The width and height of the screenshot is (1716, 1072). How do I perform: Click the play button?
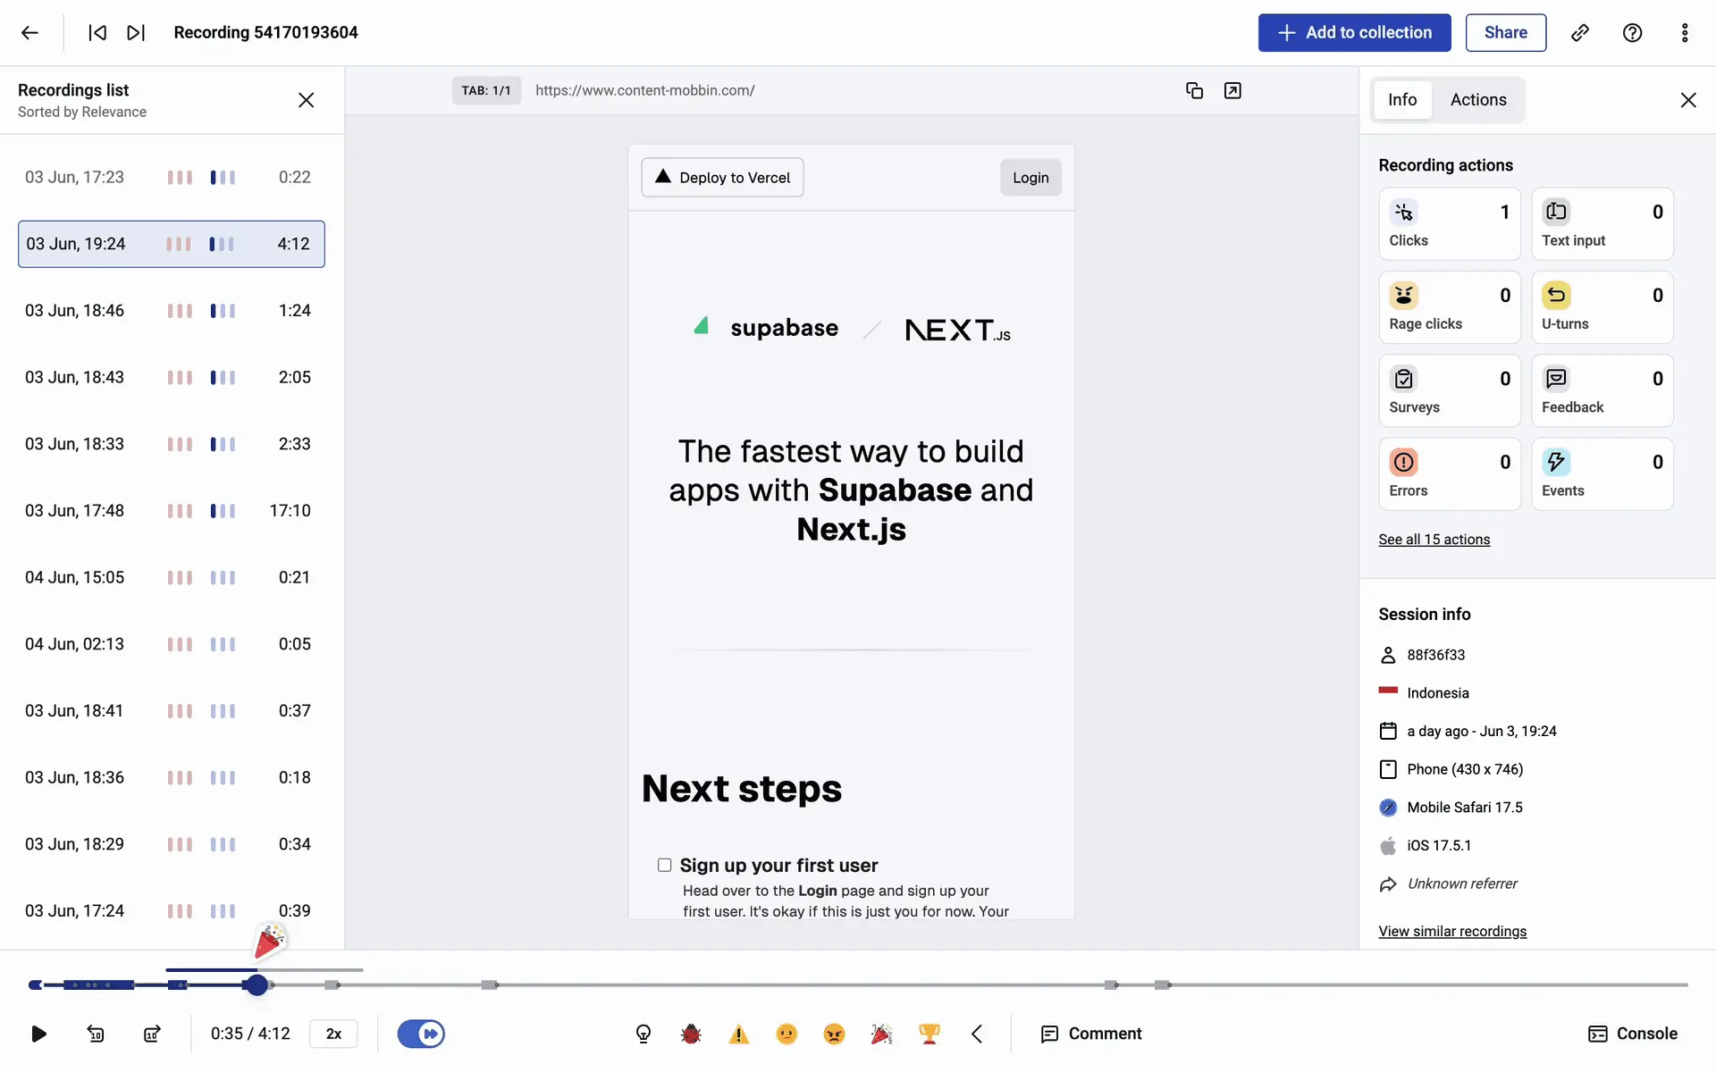click(38, 1034)
